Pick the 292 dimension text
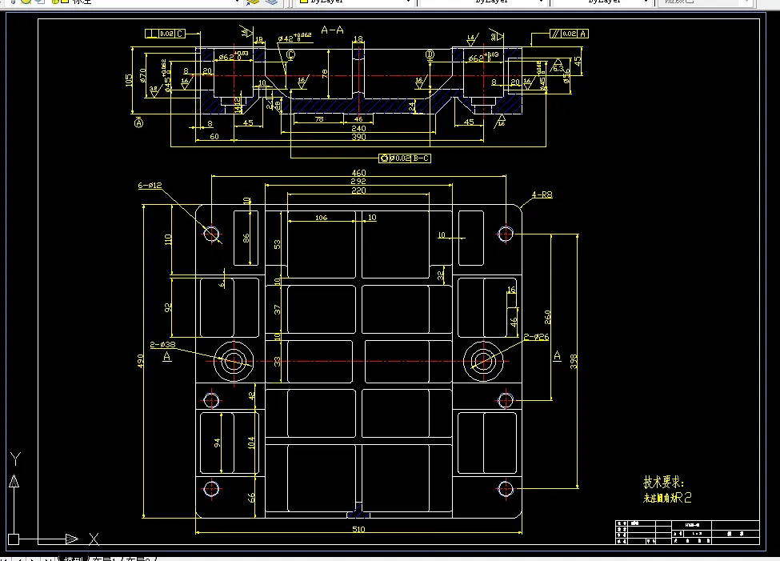The width and height of the screenshot is (780, 561). point(358,181)
